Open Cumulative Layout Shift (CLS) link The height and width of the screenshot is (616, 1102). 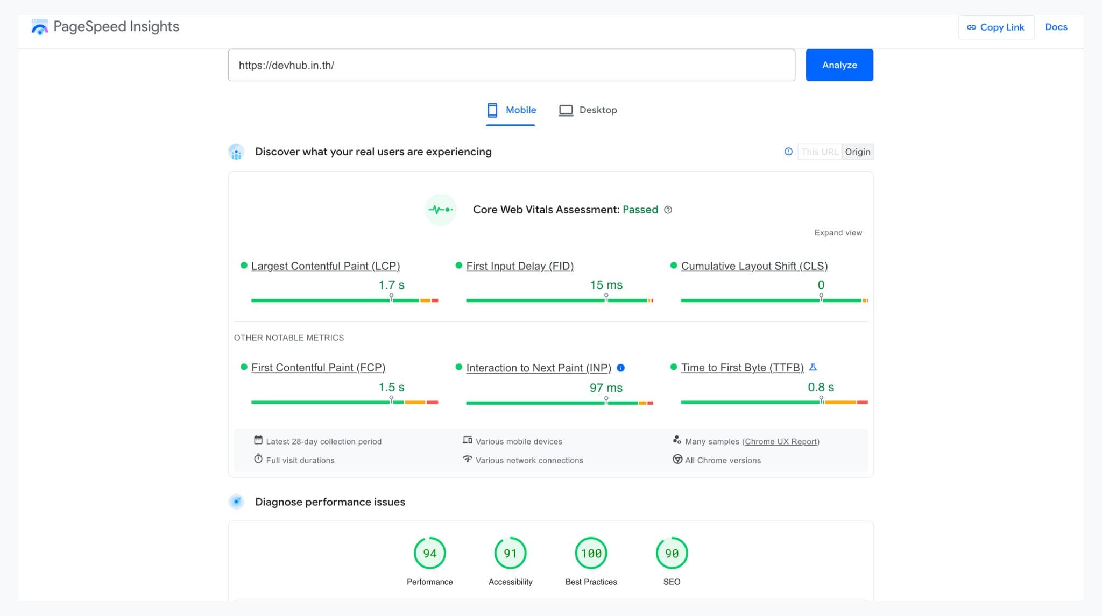coord(754,266)
